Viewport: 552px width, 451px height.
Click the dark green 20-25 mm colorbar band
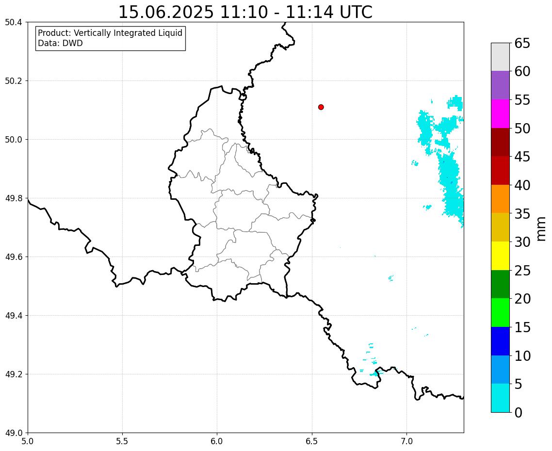coord(500,284)
